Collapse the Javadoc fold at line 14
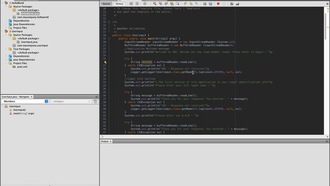This screenshot has width=330, height=186. point(109,22)
